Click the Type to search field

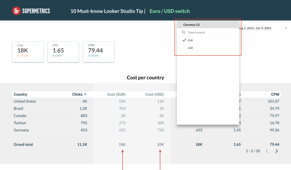[x=208, y=32]
